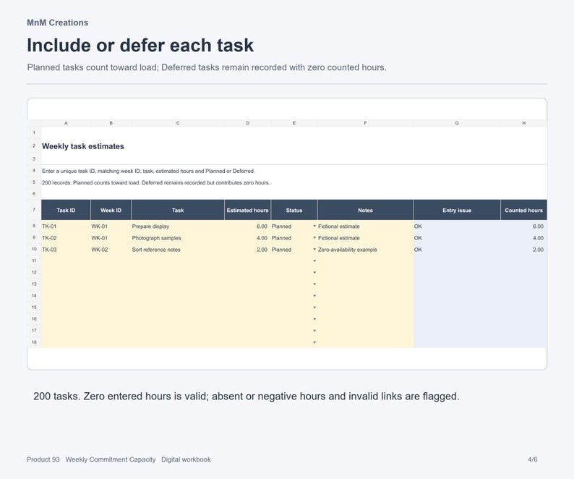Screen dimensions: 574x479
Task: Click the Task ID header cell
Action: (66, 210)
